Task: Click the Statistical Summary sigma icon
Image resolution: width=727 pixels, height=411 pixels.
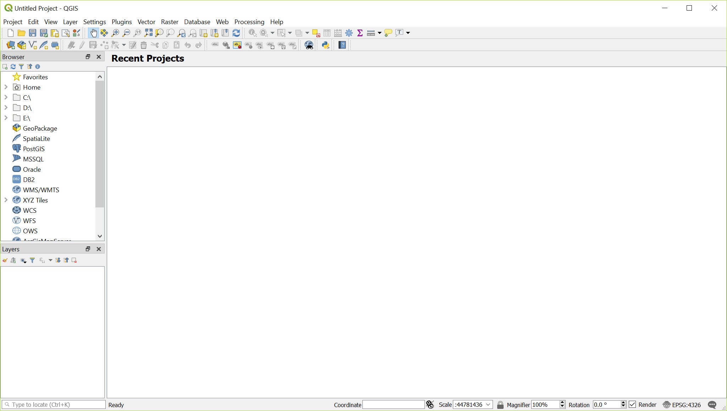Action: pos(360,33)
